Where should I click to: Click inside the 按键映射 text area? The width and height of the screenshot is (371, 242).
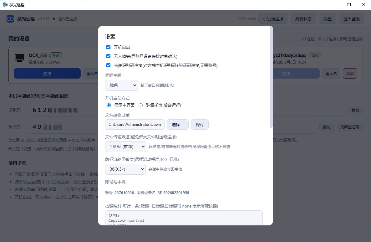tap(184, 218)
